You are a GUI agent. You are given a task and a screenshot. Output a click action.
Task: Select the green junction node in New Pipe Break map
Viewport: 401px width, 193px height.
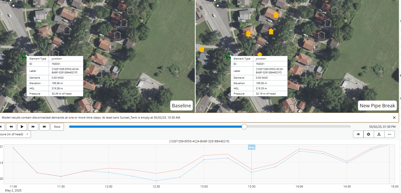228,57
